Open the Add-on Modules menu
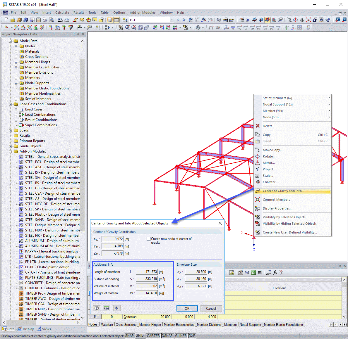Image resolution: width=348 pixels, height=339 pixels. pyautogui.click(x=143, y=13)
